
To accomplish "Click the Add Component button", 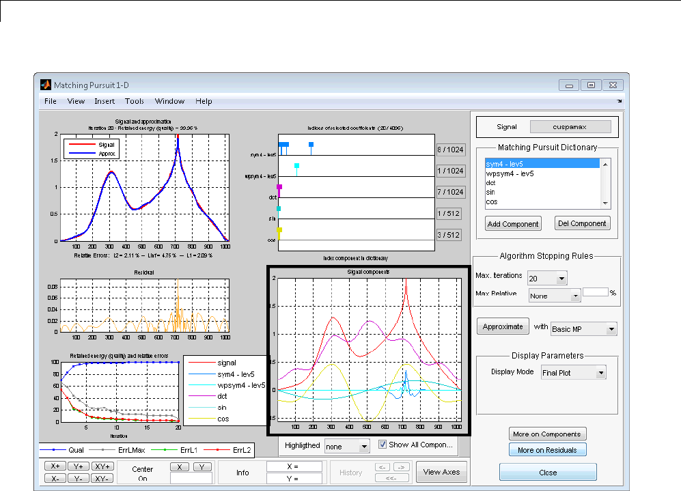I will (512, 223).
